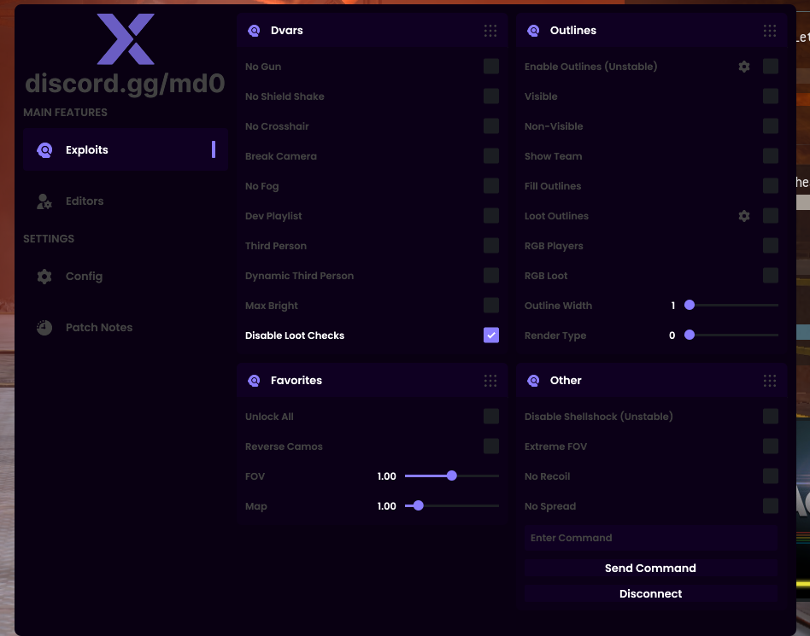The height and width of the screenshot is (636, 810).
Task: Uncheck the Disable Loot Checks checkbox
Action: coord(491,336)
